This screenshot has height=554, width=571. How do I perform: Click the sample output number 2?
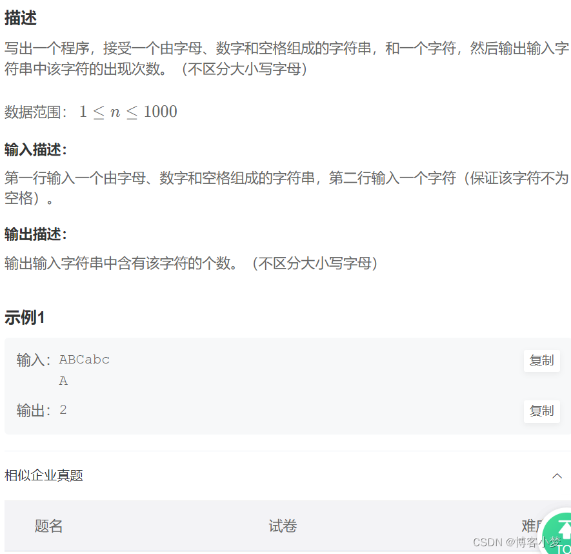pos(63,409)
